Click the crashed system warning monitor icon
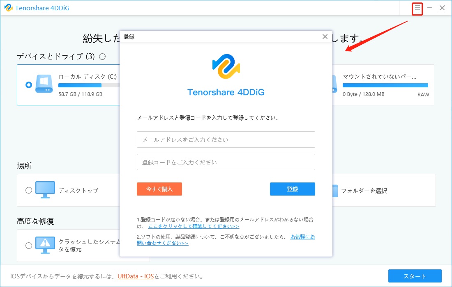This screenshot has height=287, width=452. [45, 245]
